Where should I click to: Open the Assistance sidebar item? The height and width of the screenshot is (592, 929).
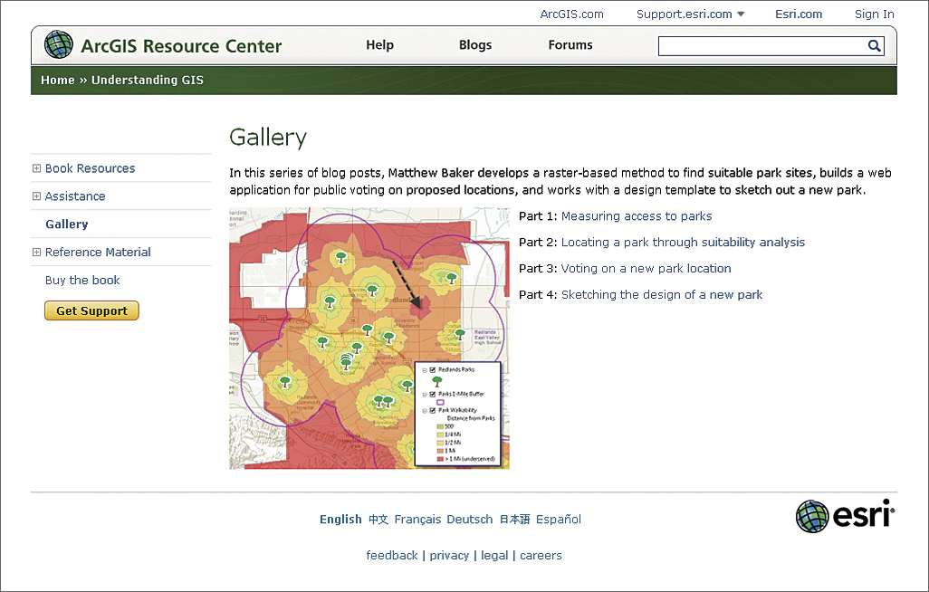click(x=75, y=196)
